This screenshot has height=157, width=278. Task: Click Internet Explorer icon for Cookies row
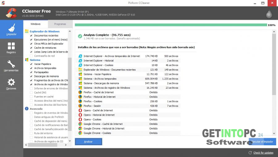pos(80,65)
